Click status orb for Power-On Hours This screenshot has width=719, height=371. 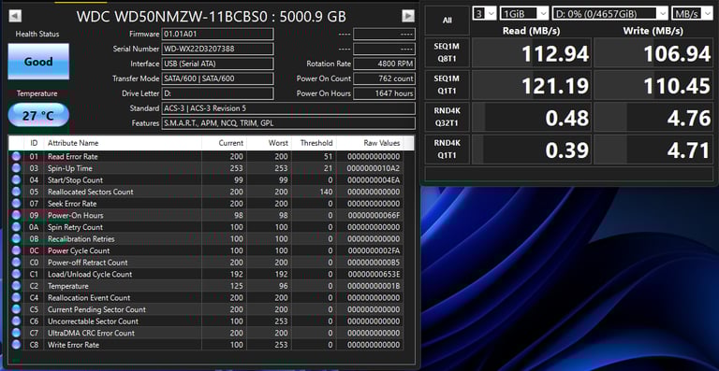coord(17,215)
